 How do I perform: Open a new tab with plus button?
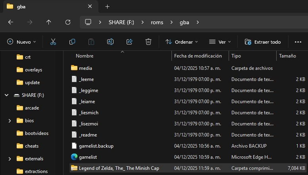[107, 6]
